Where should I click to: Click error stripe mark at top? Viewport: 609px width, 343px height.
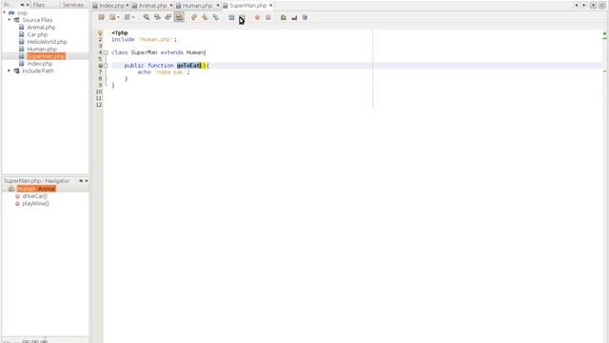point(605,34)
